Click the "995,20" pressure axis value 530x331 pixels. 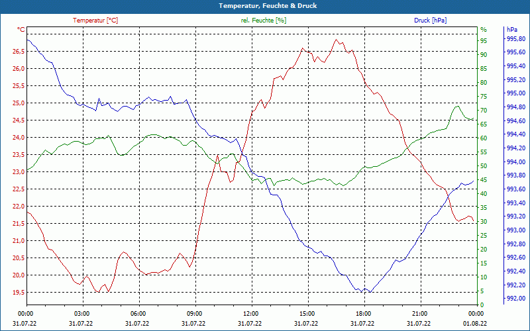pos(516,79)
